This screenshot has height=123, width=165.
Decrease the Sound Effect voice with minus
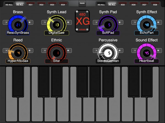click(x=135, y=50)
